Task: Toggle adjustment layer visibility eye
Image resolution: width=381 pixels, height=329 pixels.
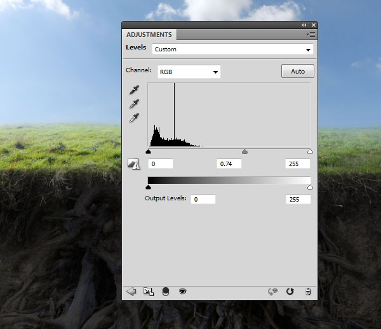Action: [182, 291]
